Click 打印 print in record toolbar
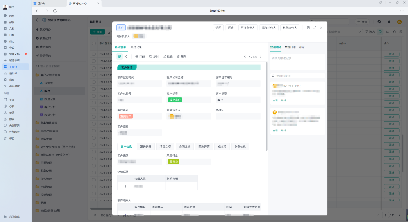Viewport: 408px width, 222px height. tap(140, 57)
